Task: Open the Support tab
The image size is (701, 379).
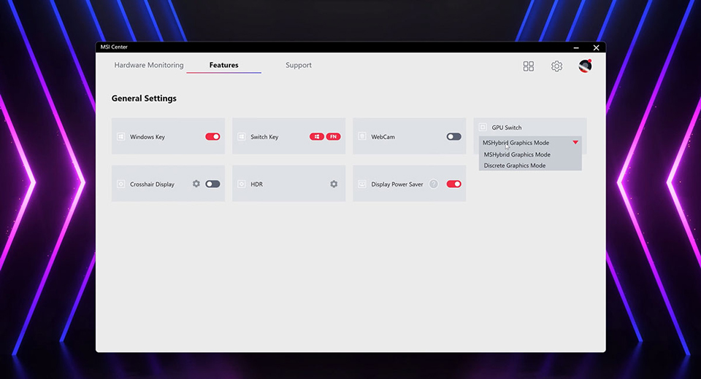Action: coord(299,66)
